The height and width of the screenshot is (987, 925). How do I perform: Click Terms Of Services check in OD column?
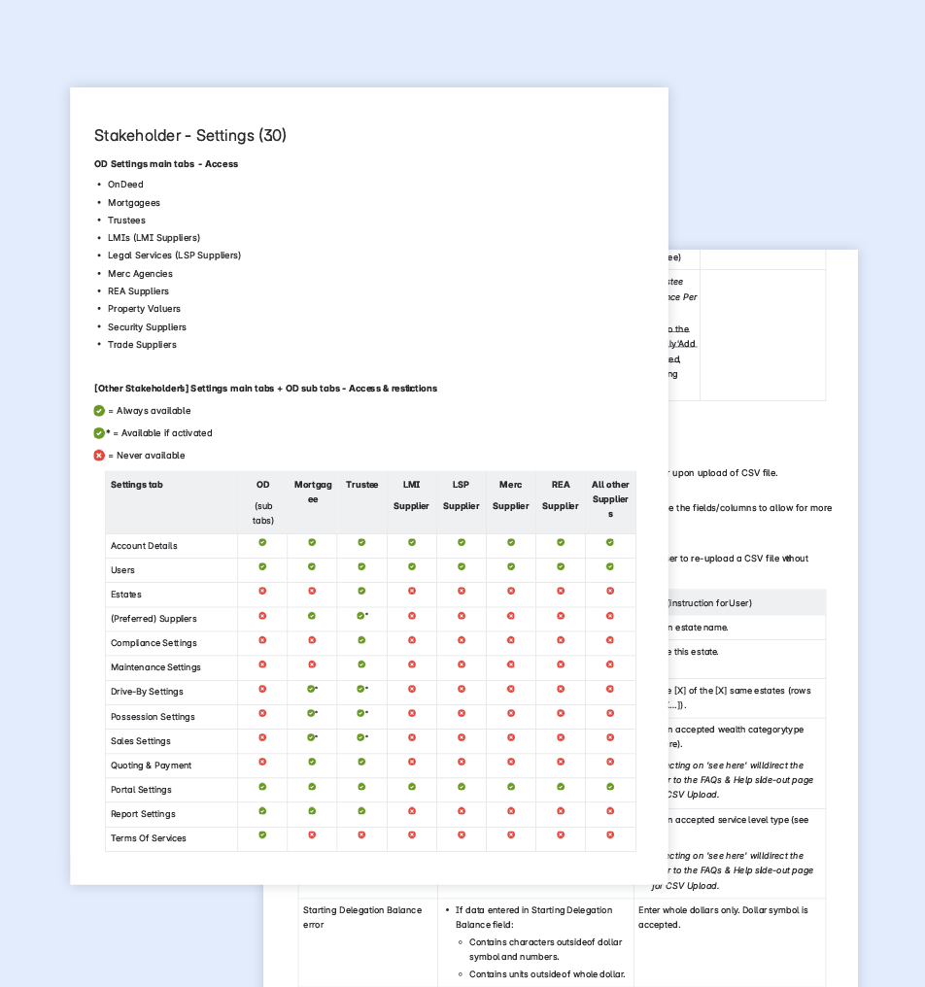pos(262,834)
